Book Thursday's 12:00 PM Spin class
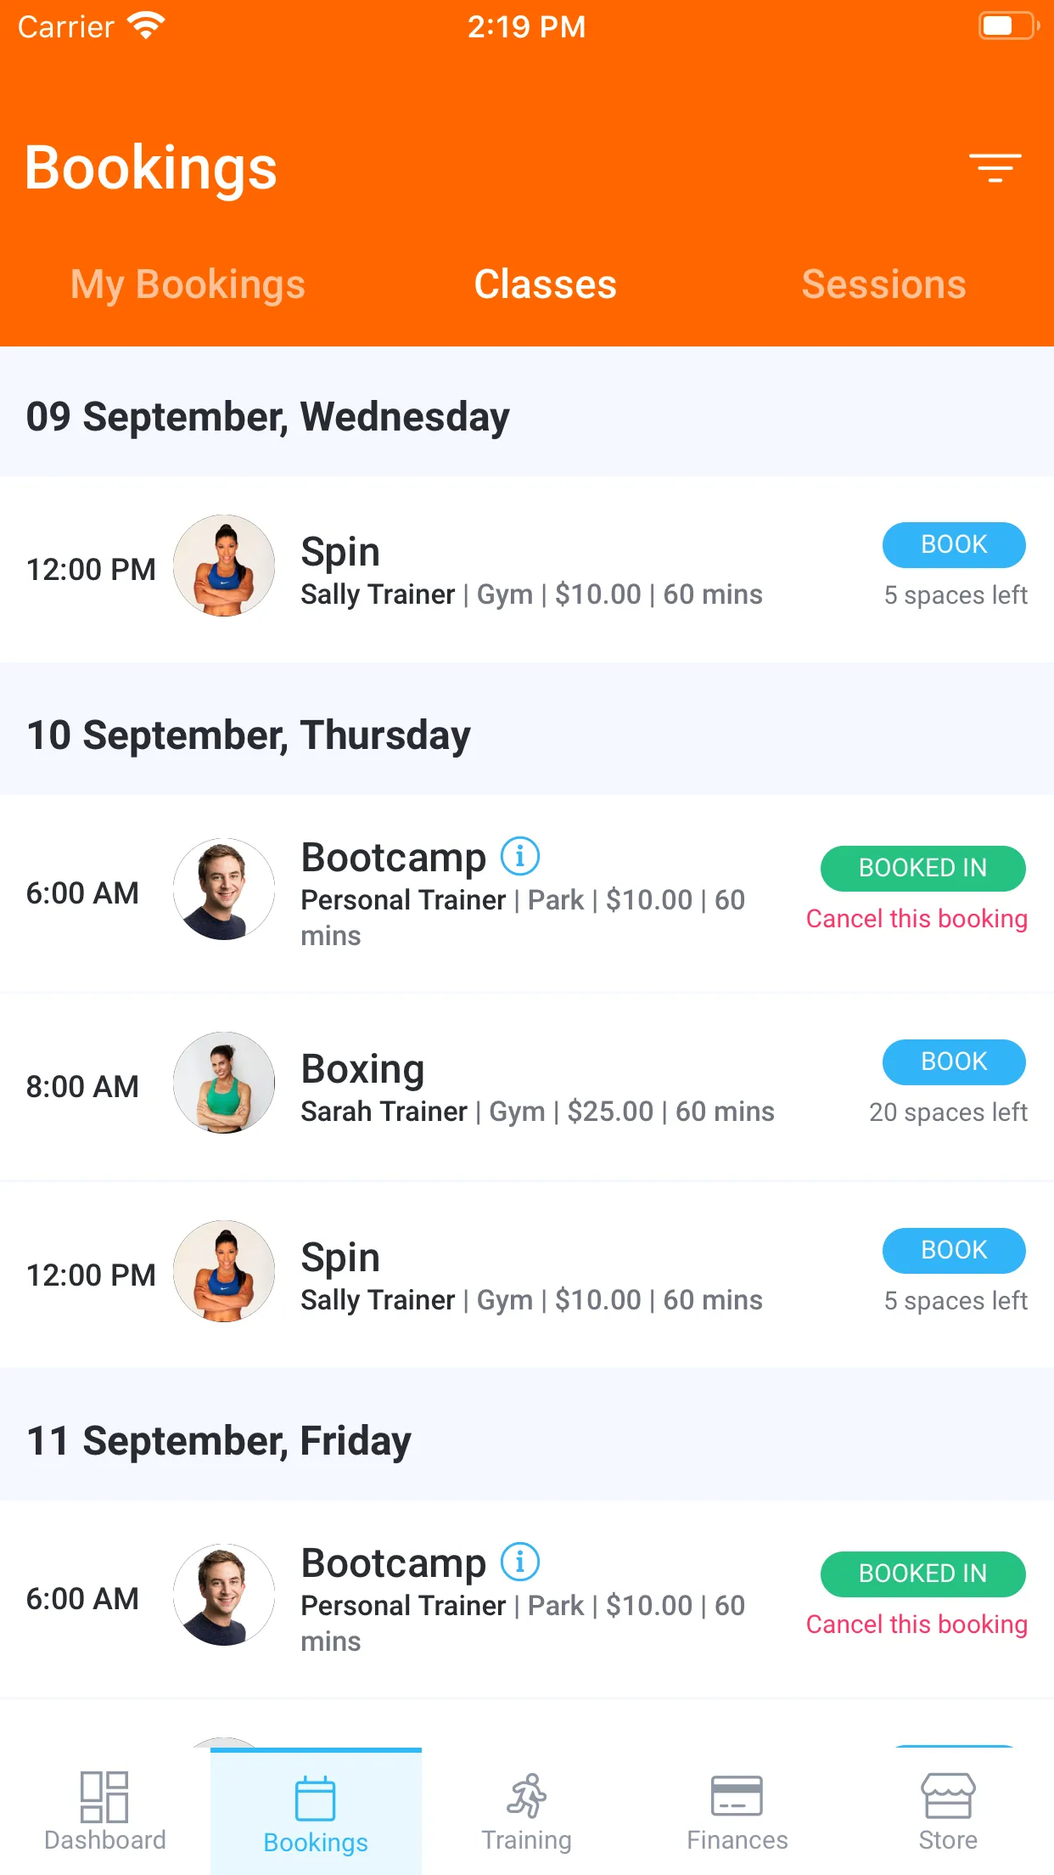The width and height of the screenshot is (1054, 1875). (954, 1250)
